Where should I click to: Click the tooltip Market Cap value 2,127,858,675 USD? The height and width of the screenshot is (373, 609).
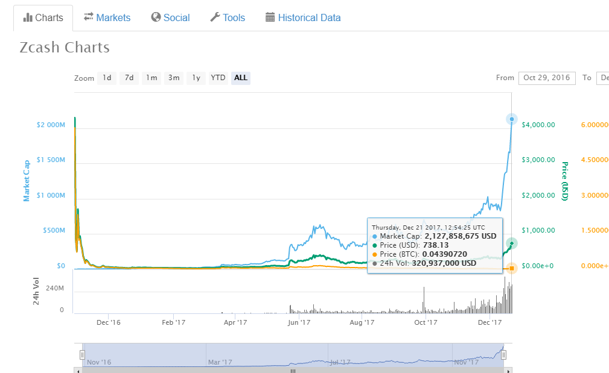click(461, 236)
